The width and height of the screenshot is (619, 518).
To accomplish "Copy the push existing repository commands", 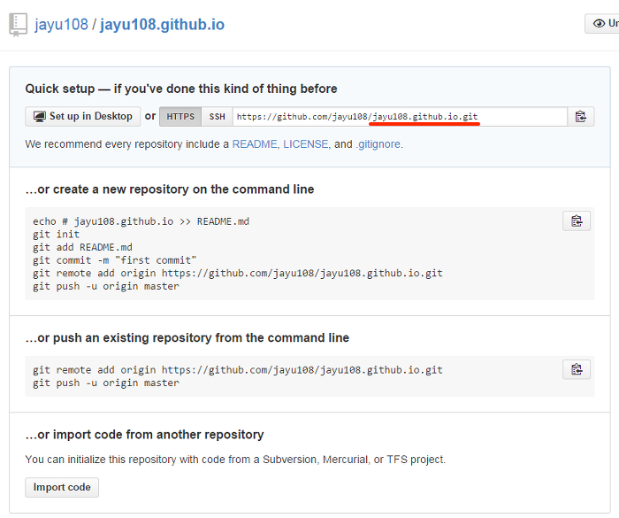I will pyautogui.click(x=577, y=369).
